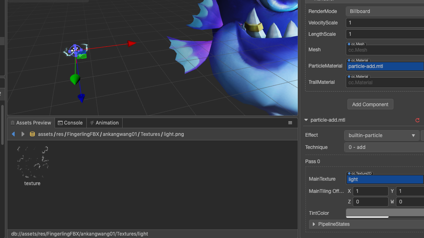The width and height of the screenshot is (424, 238).
Task: Open the bottom panel hamburger menu
Action: [x=290, y=122]
